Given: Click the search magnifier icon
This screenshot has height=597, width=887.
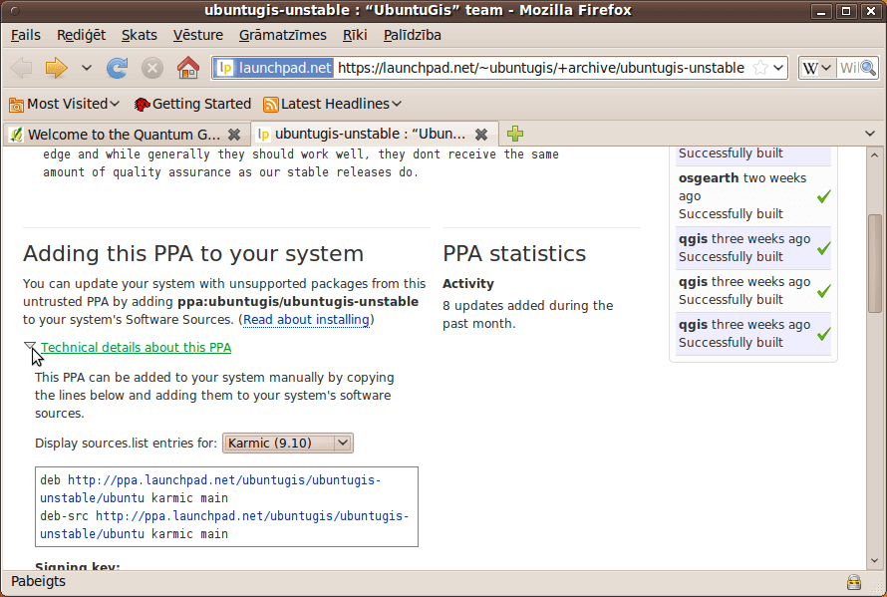Looking at the screenshot, I should coord(868,69).
